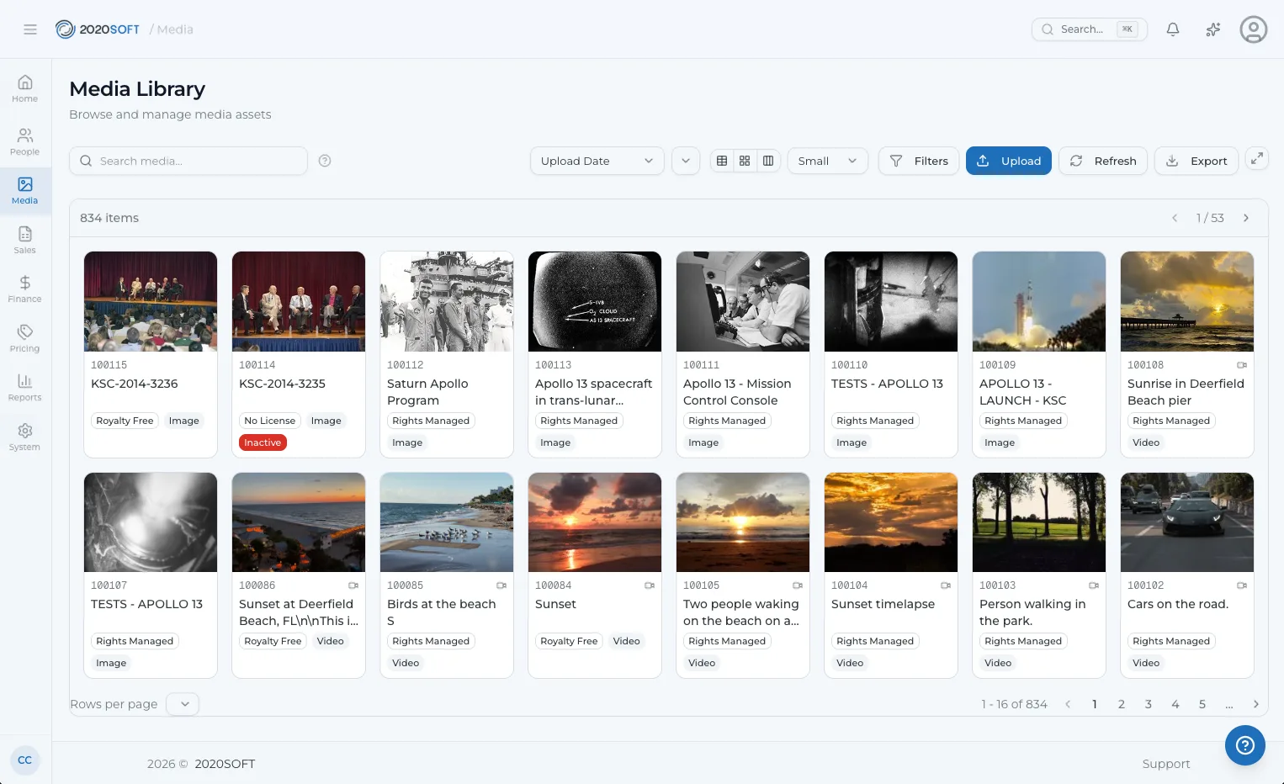Switch to table list view
Screen dimensions: 1284x784
[x=722, y=161]
